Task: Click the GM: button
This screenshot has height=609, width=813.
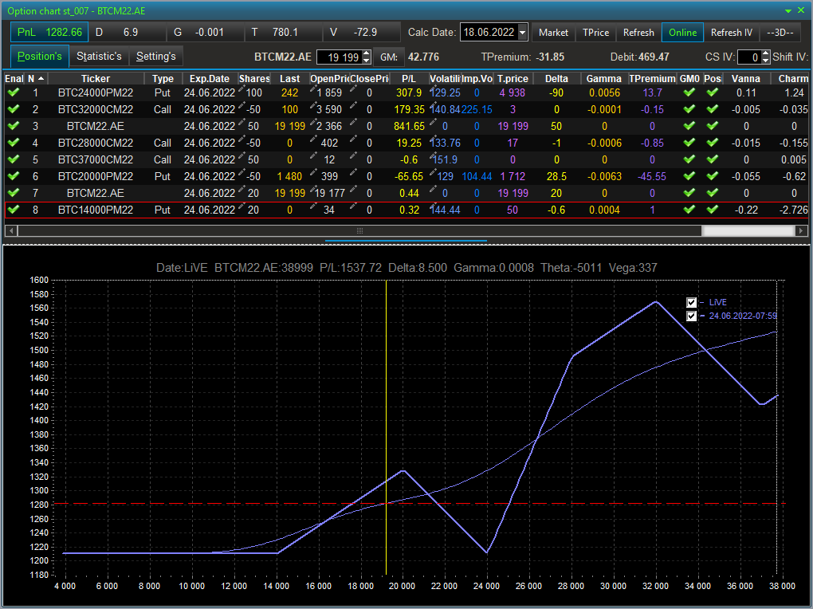Action: [389, 57]
